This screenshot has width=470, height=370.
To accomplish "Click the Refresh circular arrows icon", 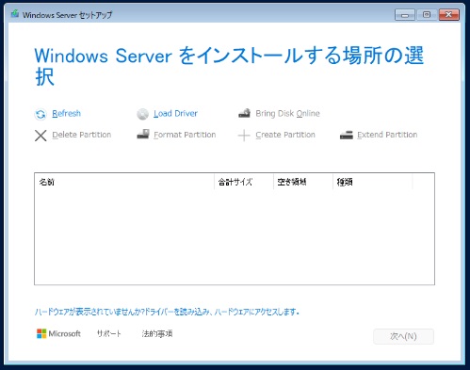I will [41, 114].
